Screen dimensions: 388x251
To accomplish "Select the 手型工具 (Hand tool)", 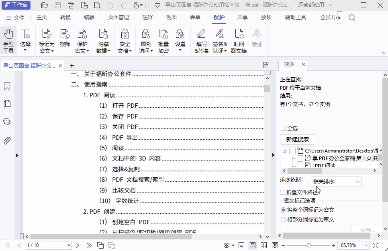I will point(8,40).
